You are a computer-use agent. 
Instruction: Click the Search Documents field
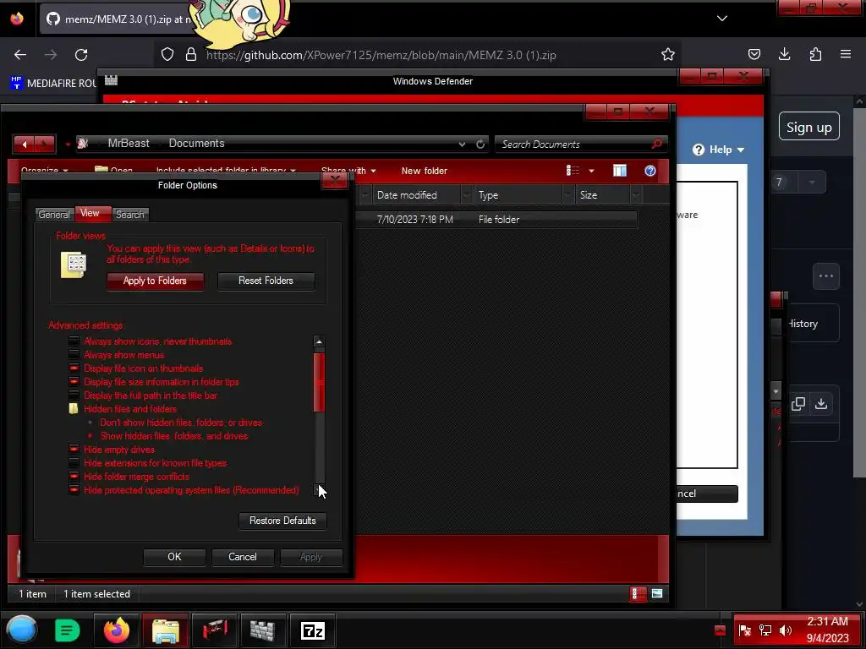(574, 144)
